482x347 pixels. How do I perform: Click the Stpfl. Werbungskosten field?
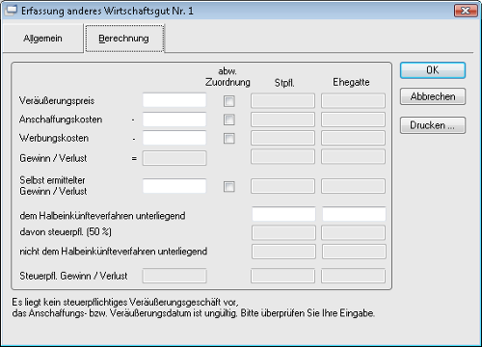point(282,138)
